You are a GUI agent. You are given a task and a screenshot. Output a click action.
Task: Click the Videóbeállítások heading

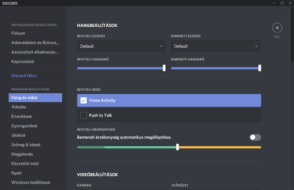point(98,175)
